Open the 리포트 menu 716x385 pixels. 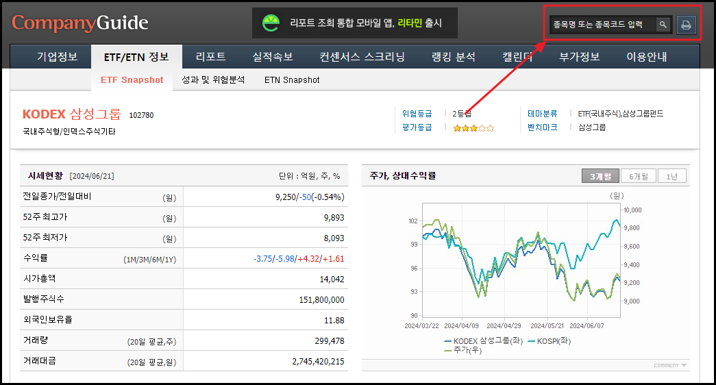[210, 57]
